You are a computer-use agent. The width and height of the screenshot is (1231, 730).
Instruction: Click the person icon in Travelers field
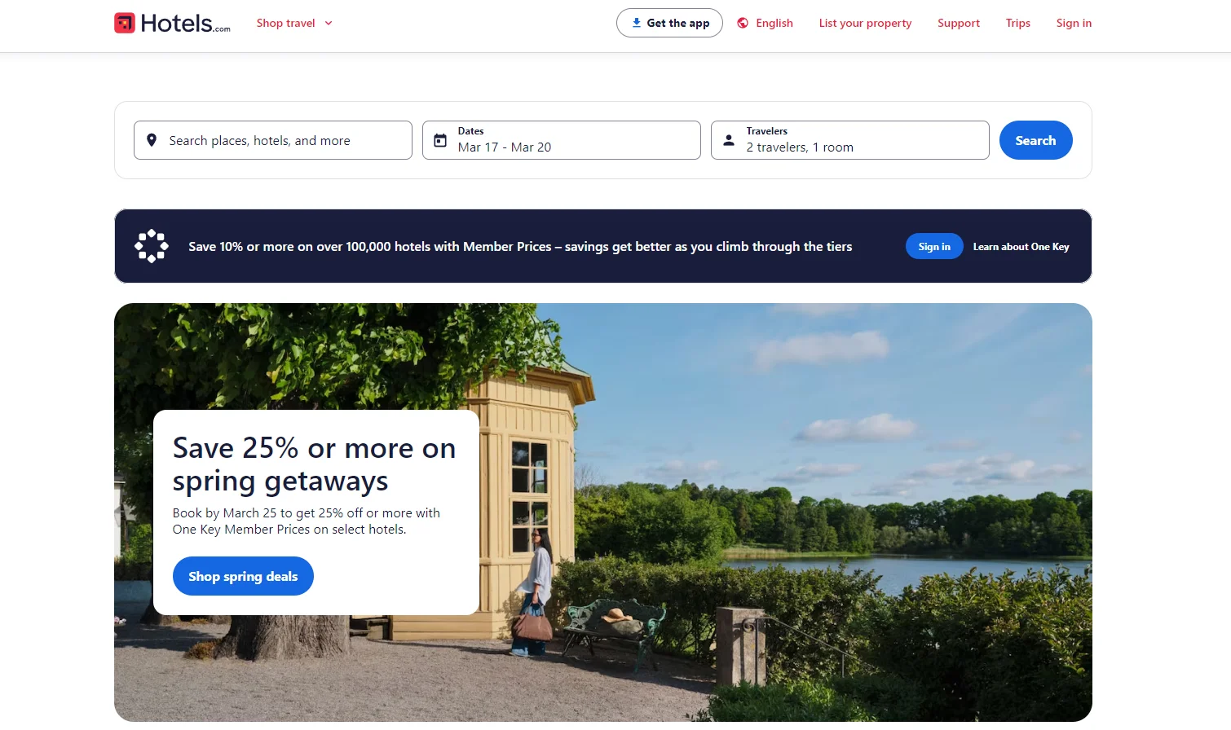(729, 140)
